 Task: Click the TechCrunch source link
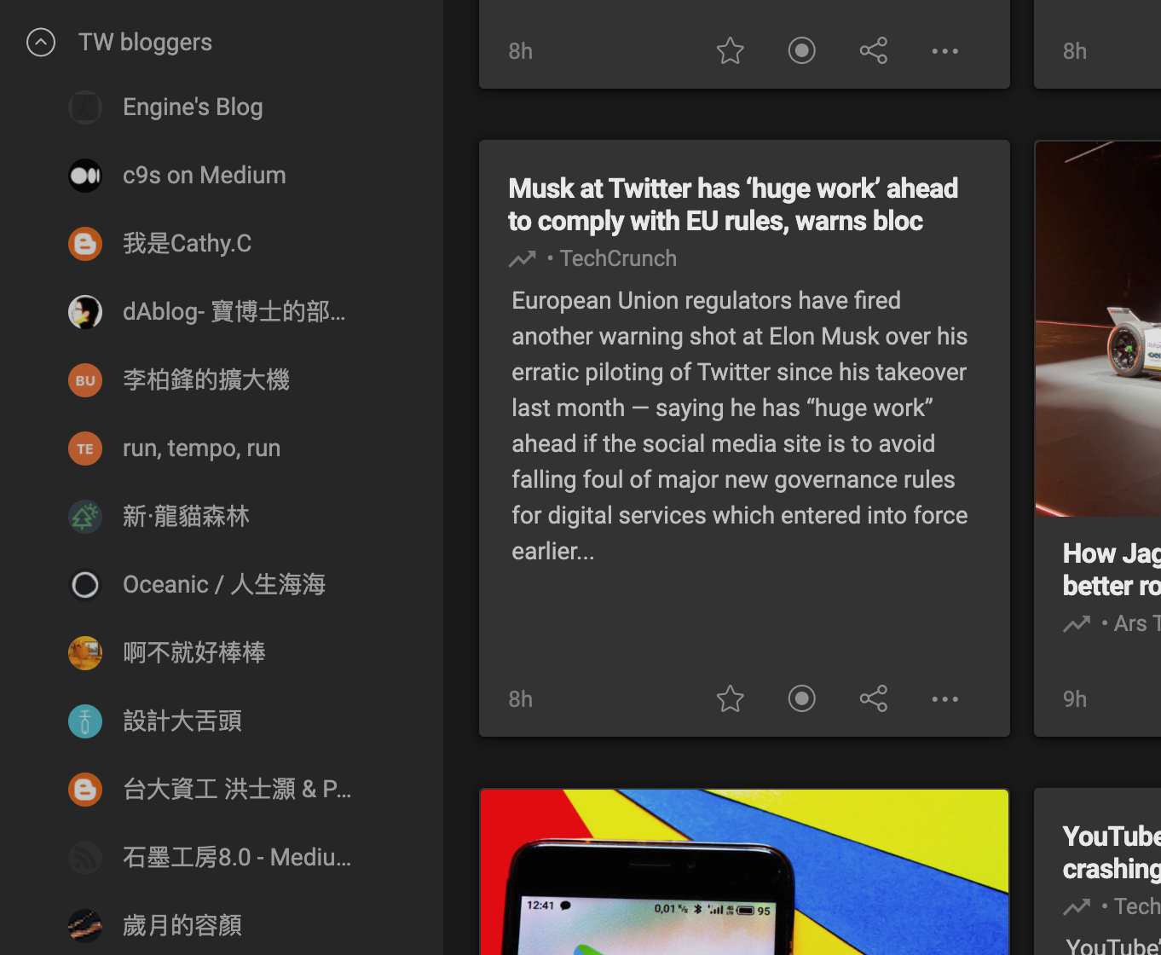coord(618,258)
